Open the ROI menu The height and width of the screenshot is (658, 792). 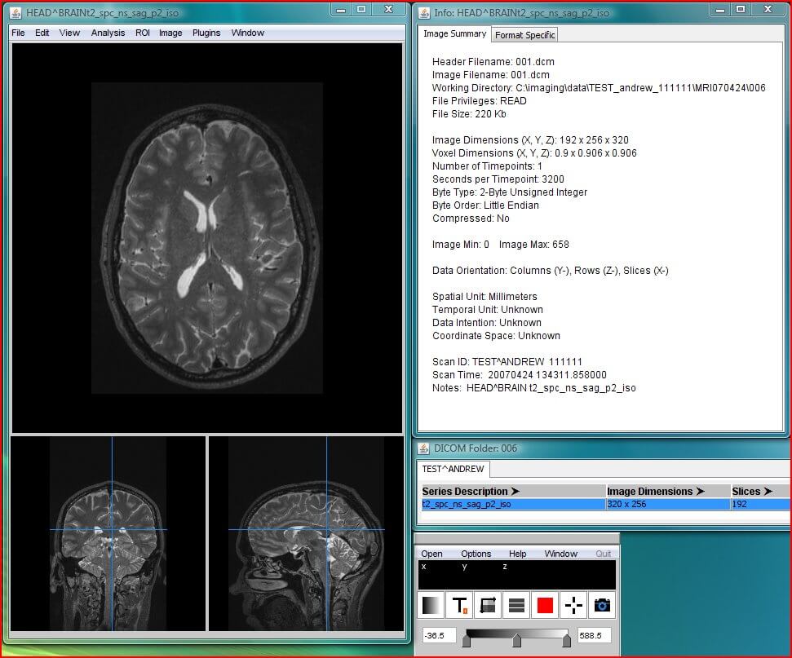143,33
